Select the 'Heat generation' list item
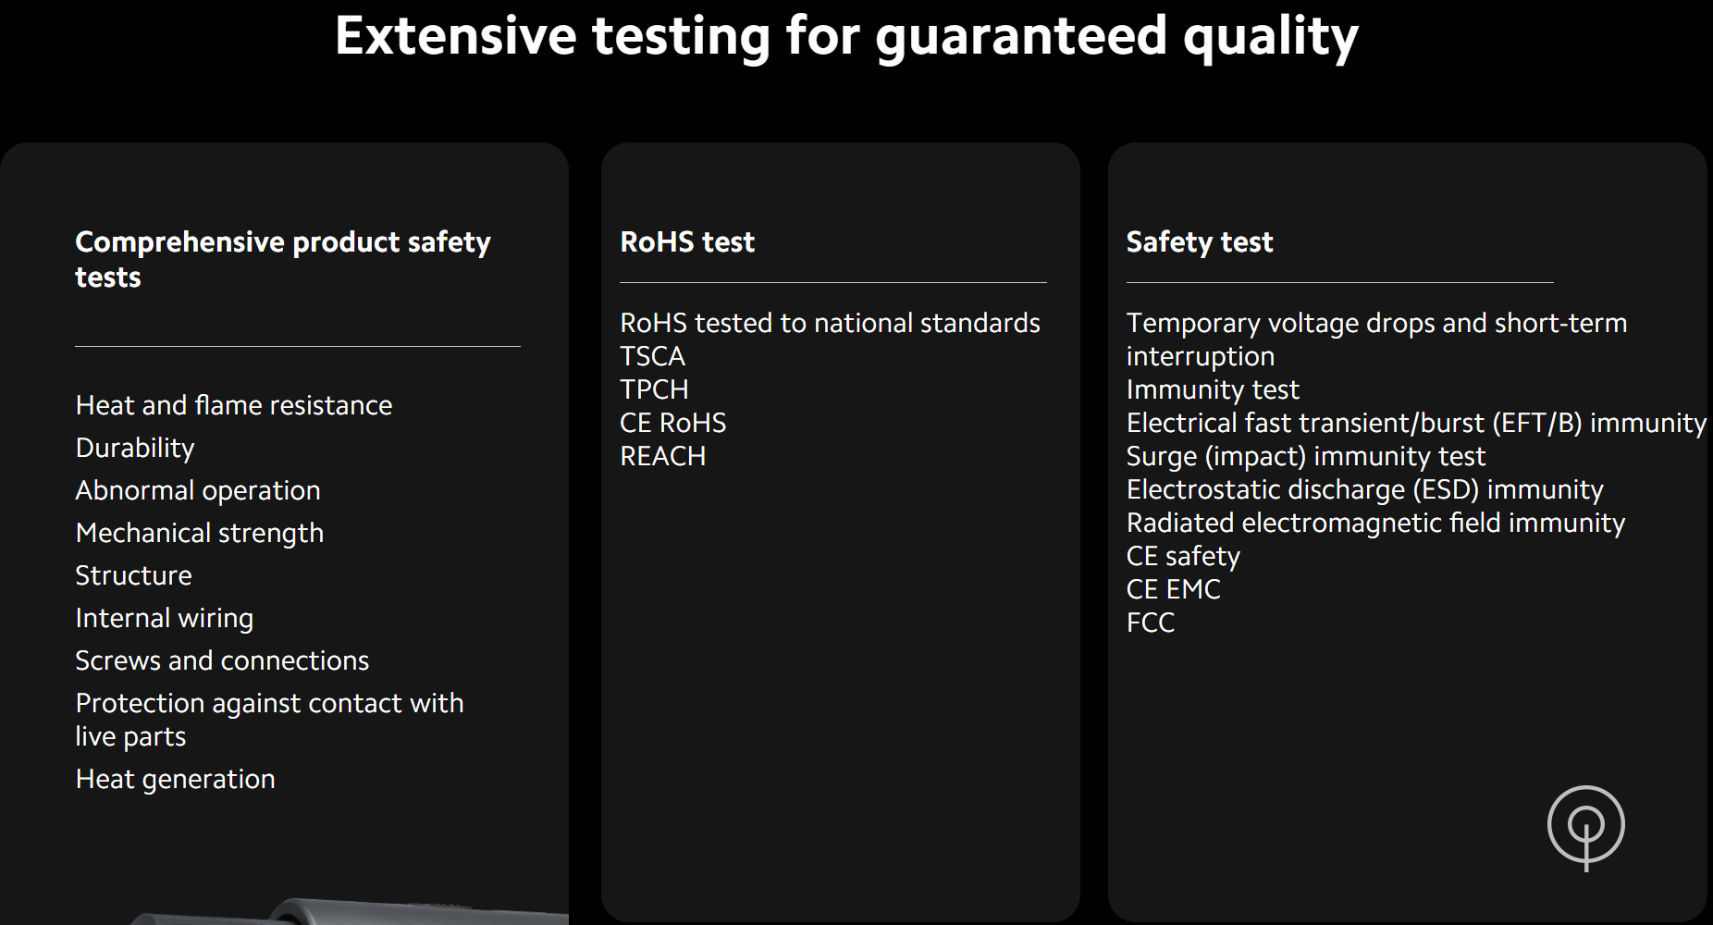1713x925 pixels. pos(176,779)
